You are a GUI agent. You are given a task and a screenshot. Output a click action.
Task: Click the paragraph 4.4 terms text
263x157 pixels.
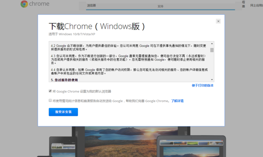(129, 72)
